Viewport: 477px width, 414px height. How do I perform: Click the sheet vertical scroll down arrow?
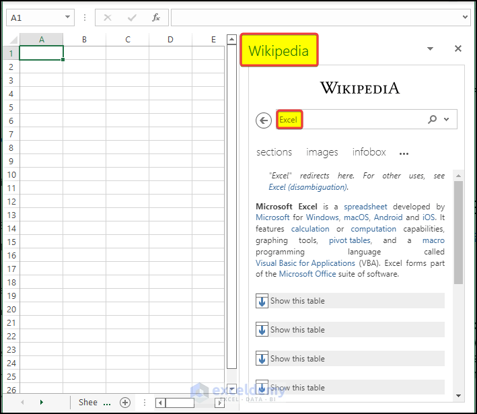(231, 388)
